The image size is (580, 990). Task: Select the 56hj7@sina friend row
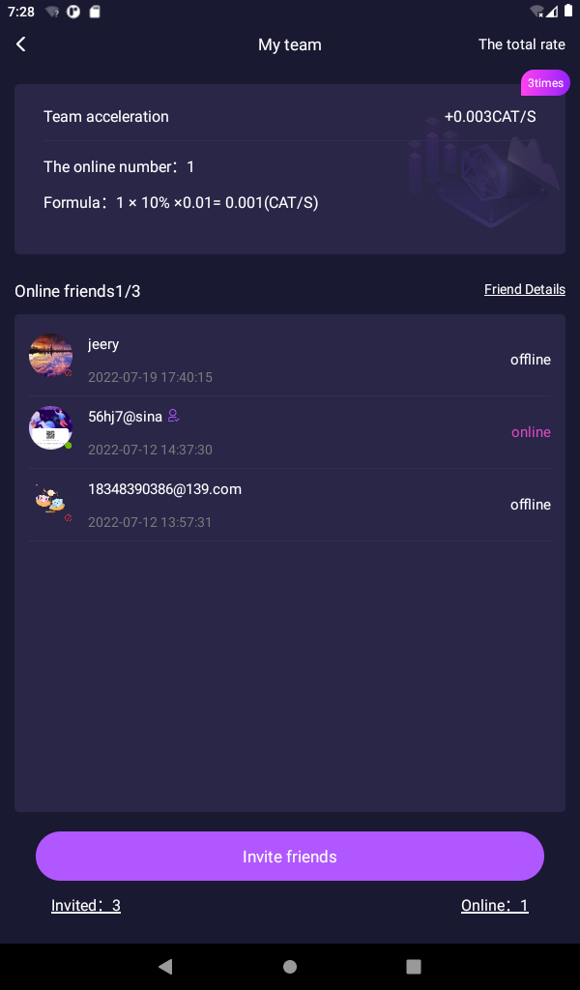pyautogui.click(x=290, y=432)
